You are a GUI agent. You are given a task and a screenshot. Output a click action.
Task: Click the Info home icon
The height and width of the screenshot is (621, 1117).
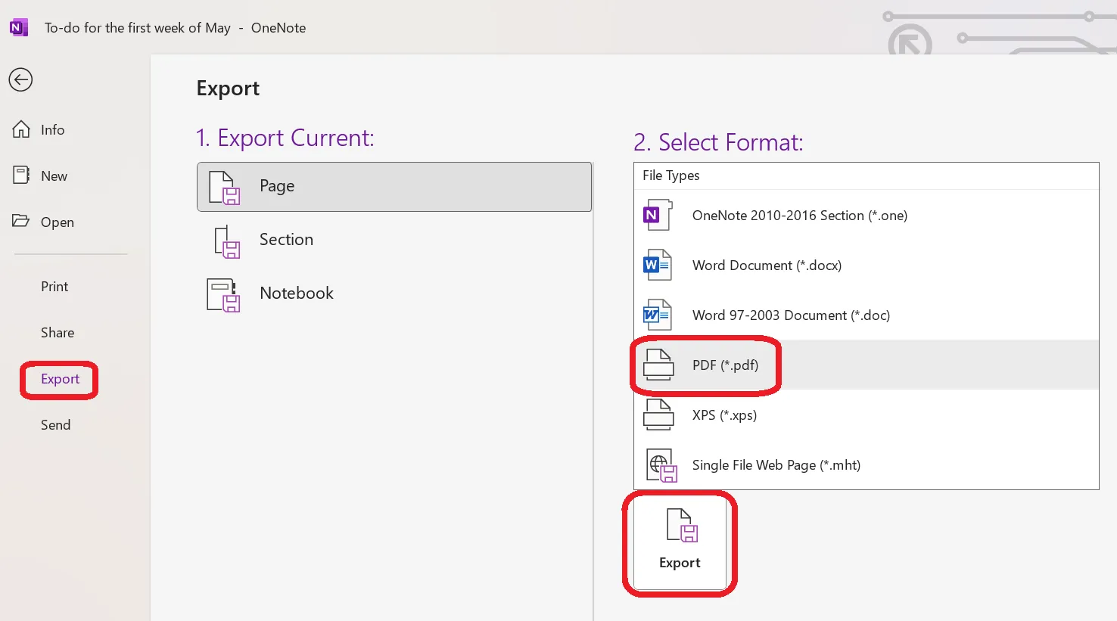point(21,129)
